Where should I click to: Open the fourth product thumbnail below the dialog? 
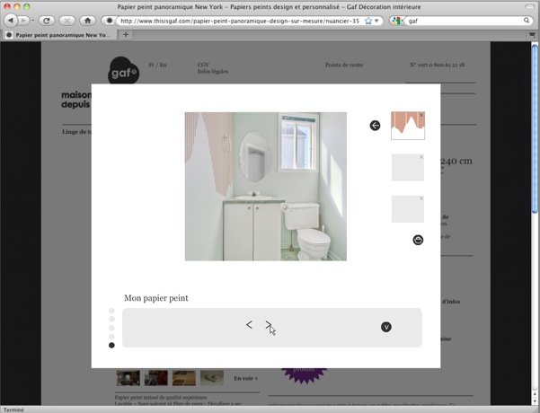212,378
